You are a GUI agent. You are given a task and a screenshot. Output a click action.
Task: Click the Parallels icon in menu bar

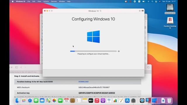pyautogui.click(x=130, y=1)
